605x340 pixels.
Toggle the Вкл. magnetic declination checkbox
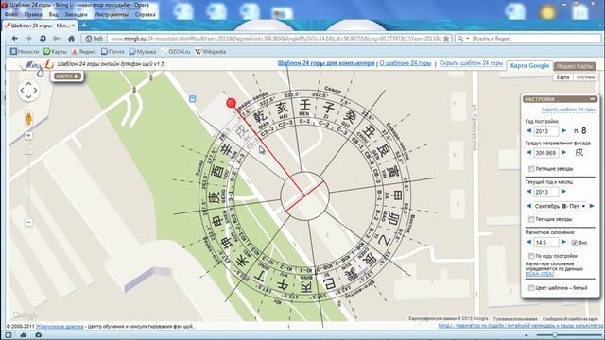click(x=575, y=243)
